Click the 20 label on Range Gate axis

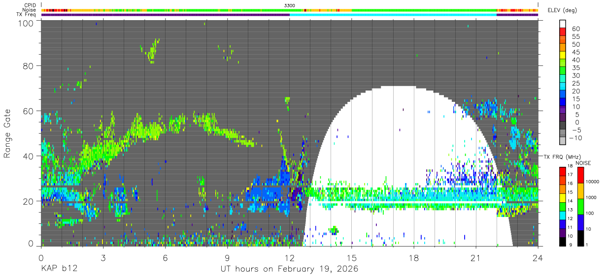(x=29, y=201)
